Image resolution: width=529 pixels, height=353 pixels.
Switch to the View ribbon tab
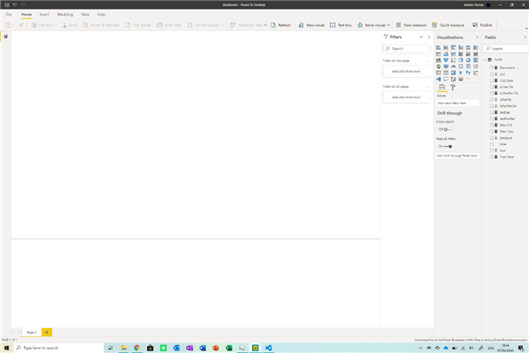point(85,15)
